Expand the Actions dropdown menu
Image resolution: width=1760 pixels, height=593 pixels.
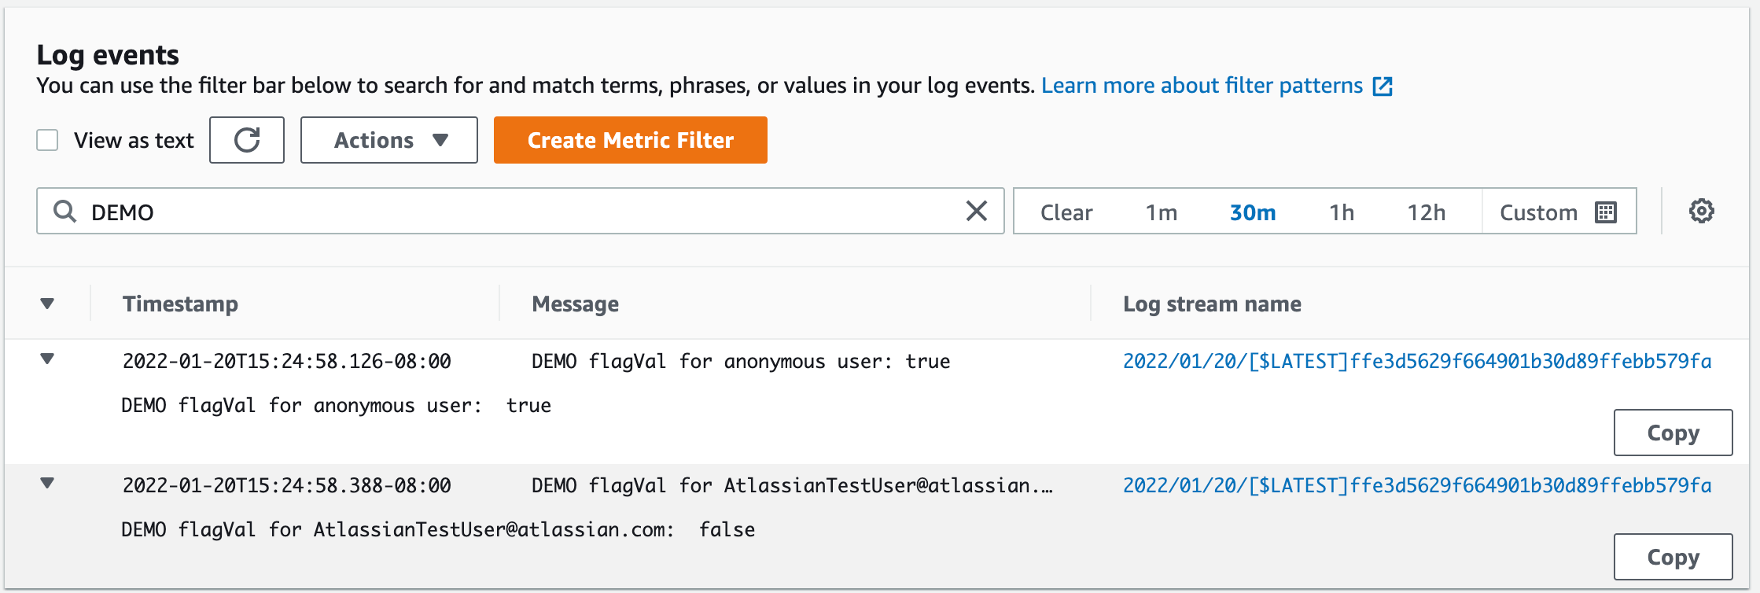[x=388, y=139]
